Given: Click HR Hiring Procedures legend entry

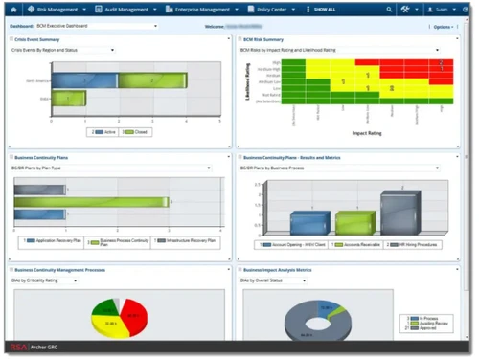Looking at the screenshot, I should click(412, 245).
